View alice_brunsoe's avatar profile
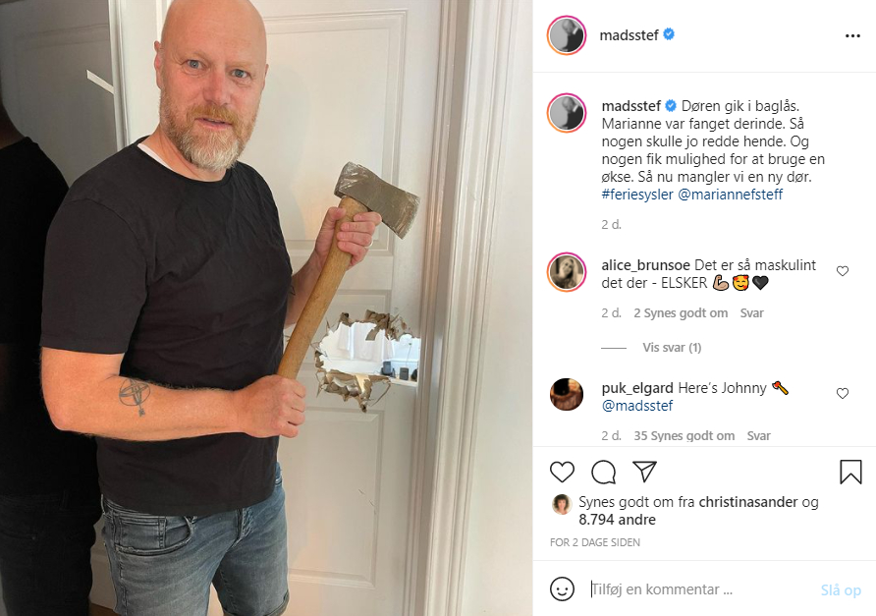The height and width of the screenshot is (616, 876). (567, 272)
